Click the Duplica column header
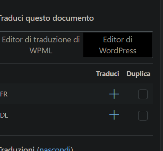This screenshot has width=163, height=151. 138,74
